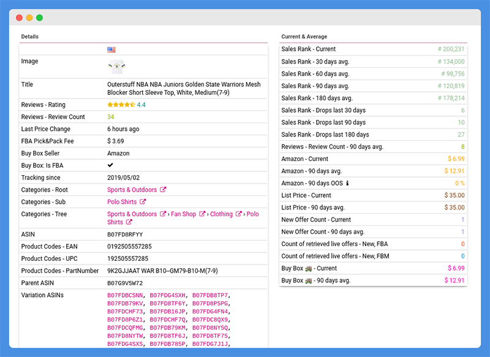
Task: Open variation ASIN B07FDB79KM
Action: click(167, 328)
